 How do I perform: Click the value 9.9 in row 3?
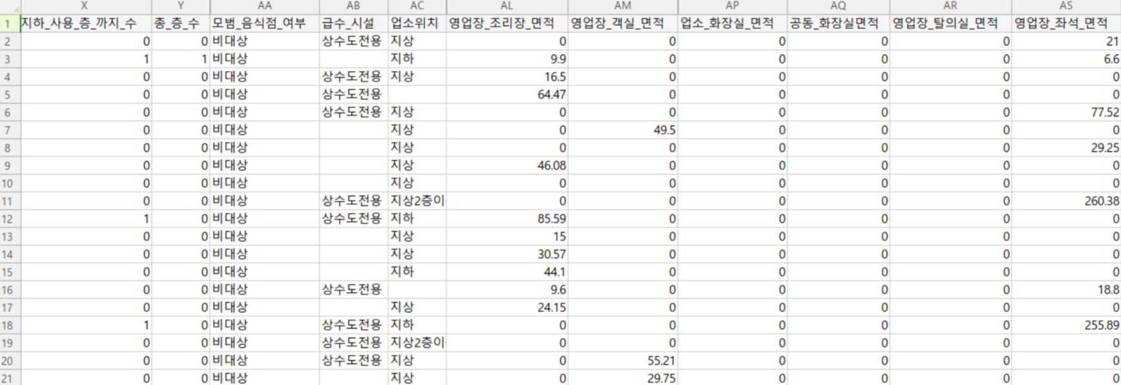(x=558, y=59)
